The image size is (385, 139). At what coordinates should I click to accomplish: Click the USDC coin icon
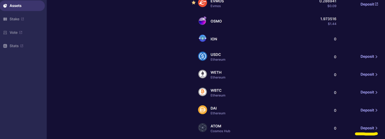click(x=203, y=56)
